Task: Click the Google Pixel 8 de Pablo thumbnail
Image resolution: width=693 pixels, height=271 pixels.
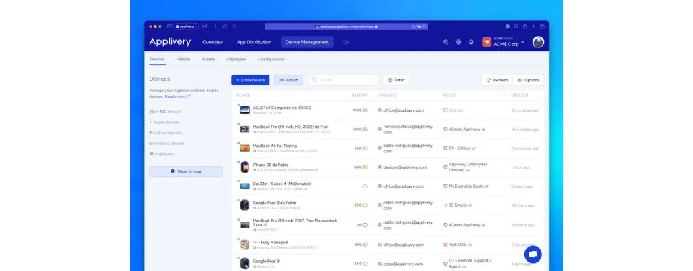Action: click(x=244, y=205)
